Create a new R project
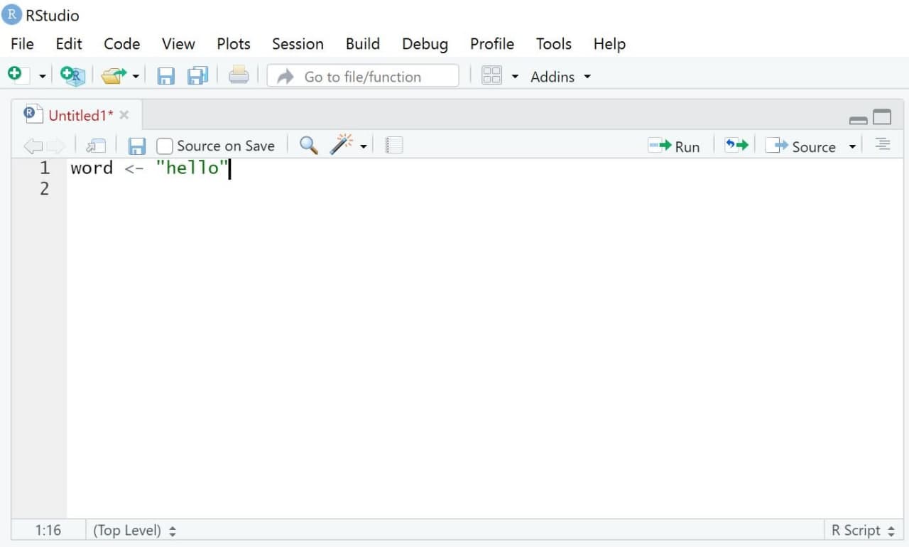Screen dimensions: 909x547 coord(72,76)
